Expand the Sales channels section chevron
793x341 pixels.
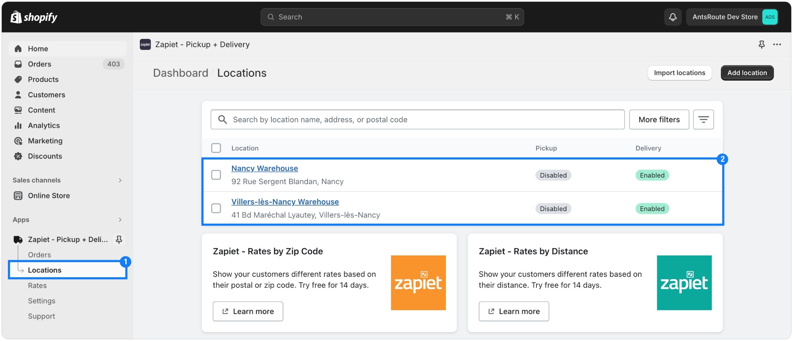pos(120,180)
